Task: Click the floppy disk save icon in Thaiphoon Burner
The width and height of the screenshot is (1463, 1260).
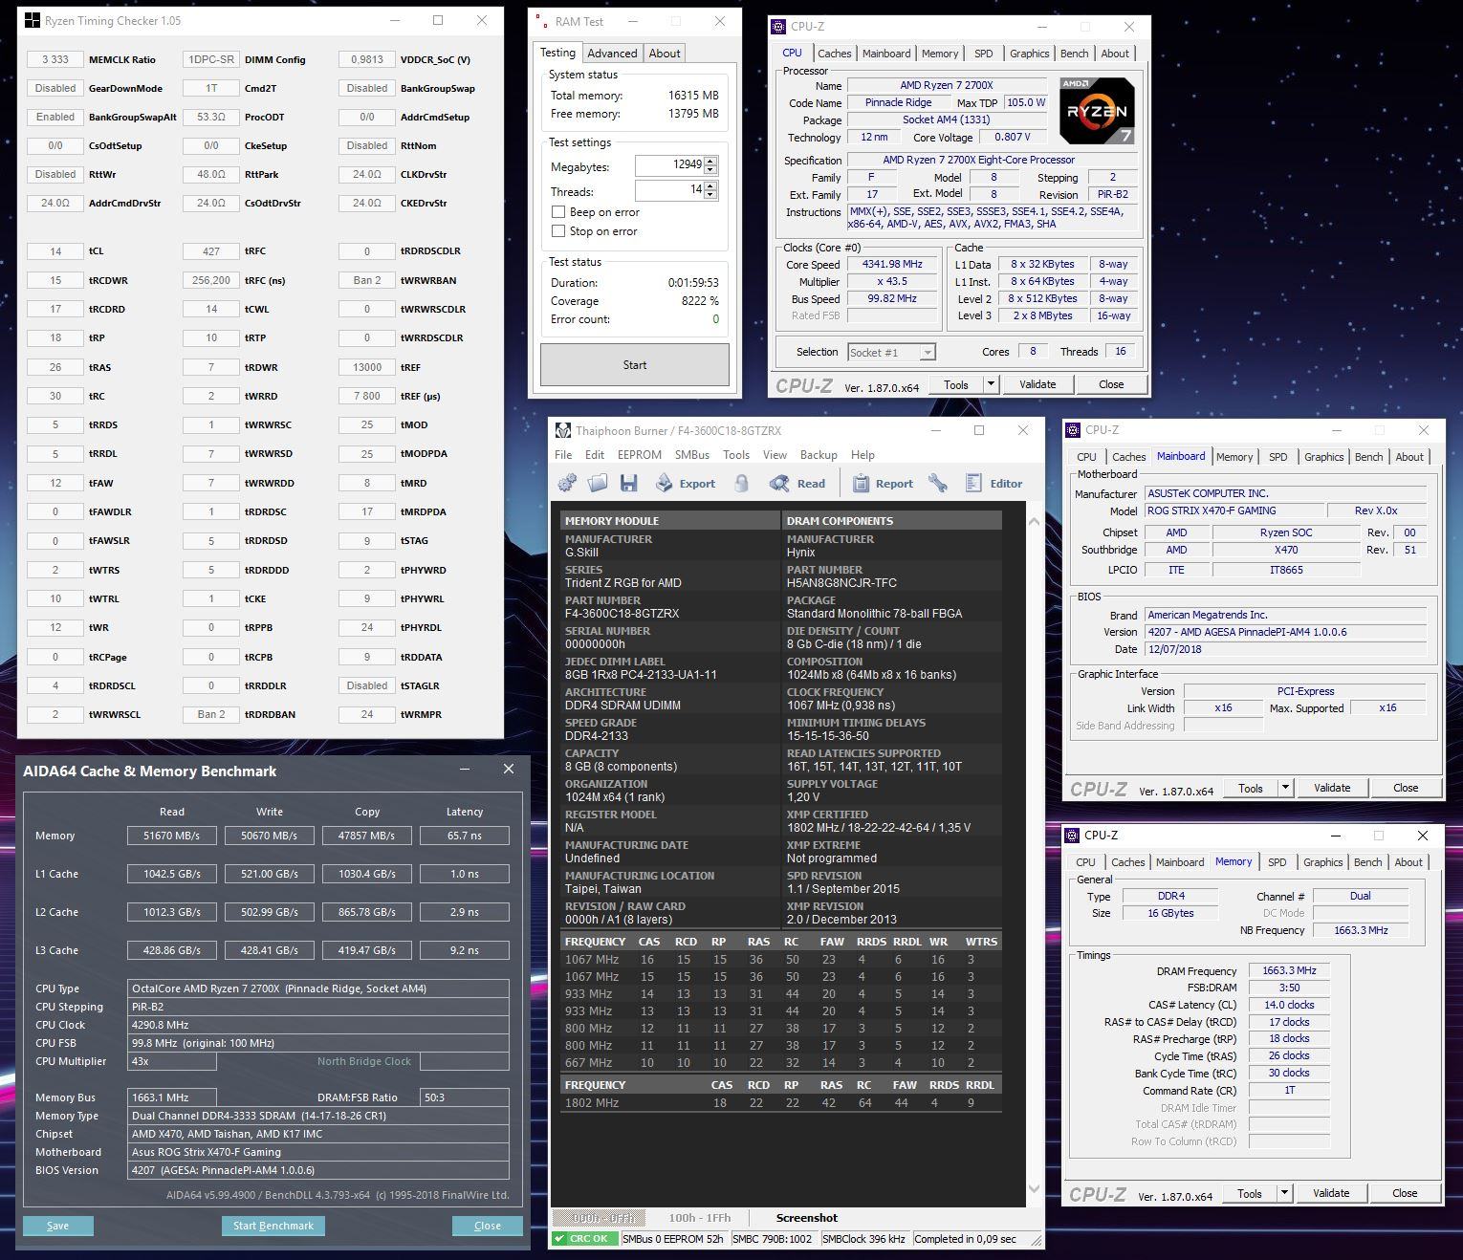Action: click(x=628, y=483)
